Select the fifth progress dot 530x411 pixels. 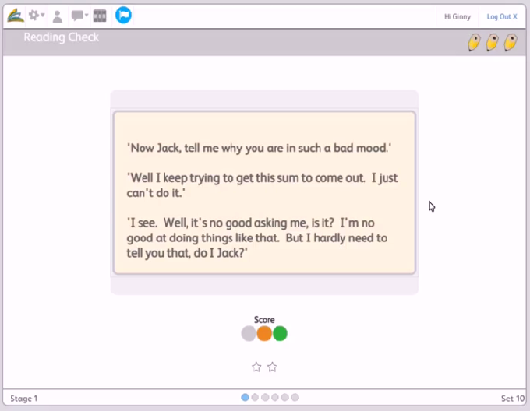(x=285, y=398)
